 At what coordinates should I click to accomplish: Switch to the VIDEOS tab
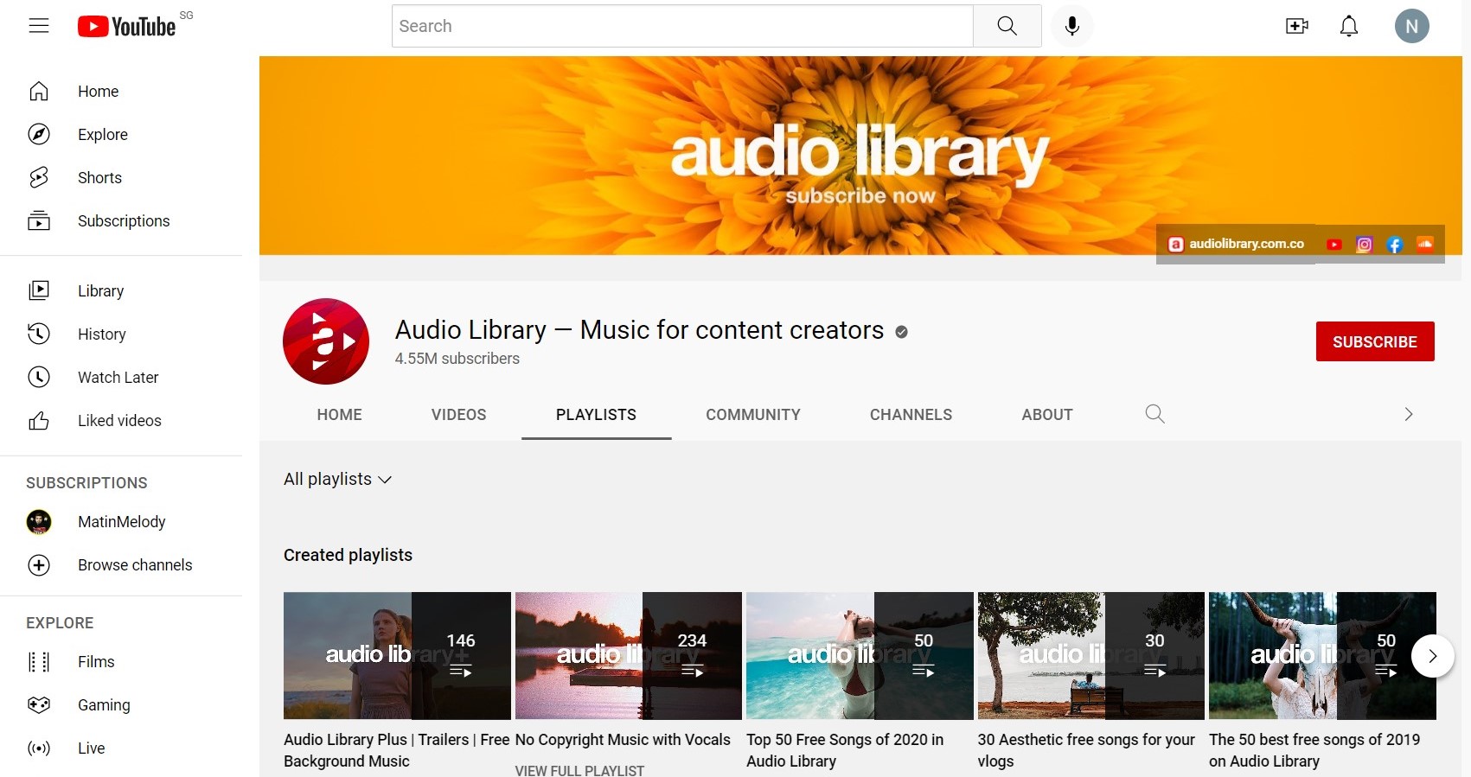coord(458,415)
